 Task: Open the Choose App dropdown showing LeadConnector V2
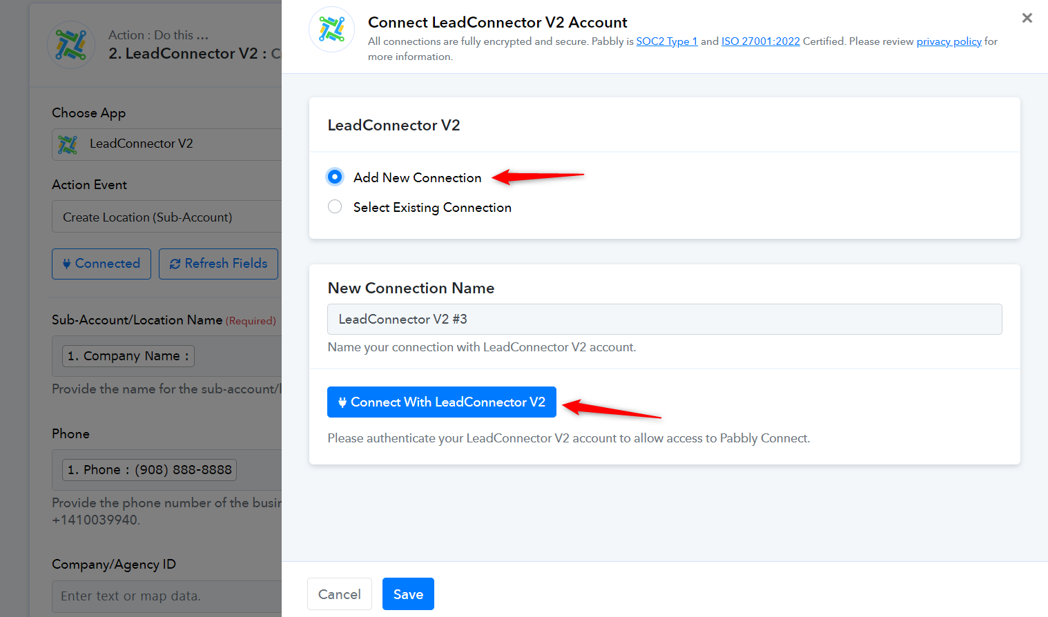point(167,144)
